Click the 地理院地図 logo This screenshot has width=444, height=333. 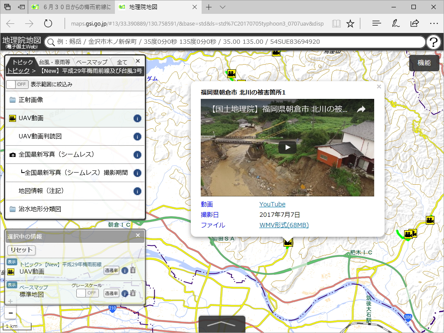pos(22,42)
